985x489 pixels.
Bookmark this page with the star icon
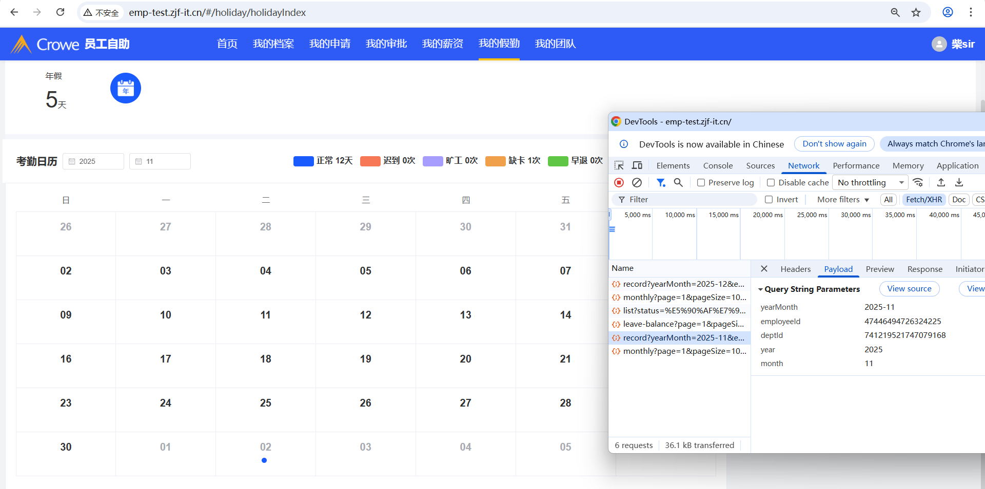point(916,12)
